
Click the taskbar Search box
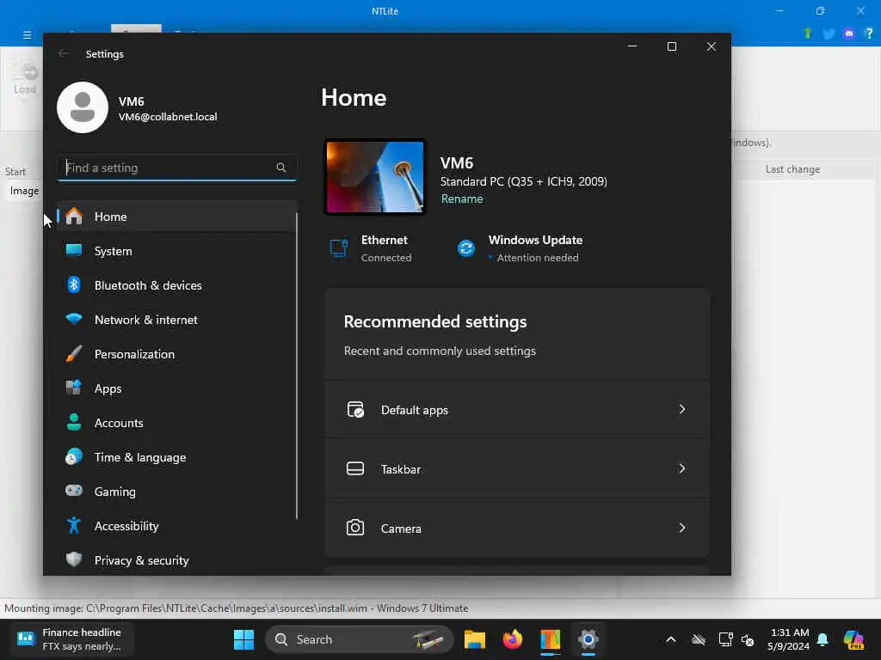click(x=360, y=639)
